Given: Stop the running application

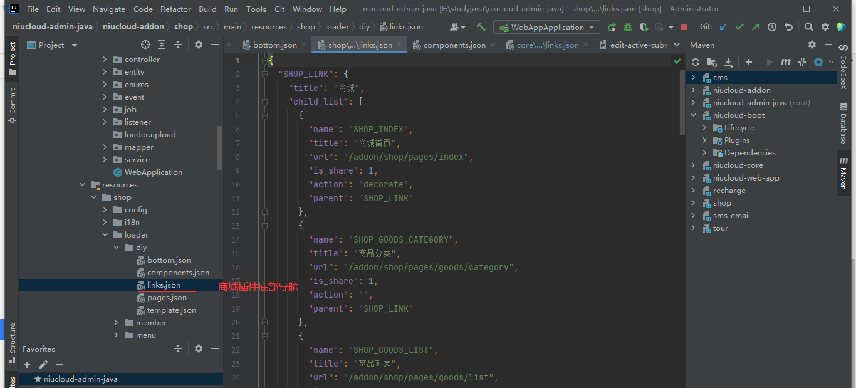Looking at the screenshot, I should coord(684,27).
